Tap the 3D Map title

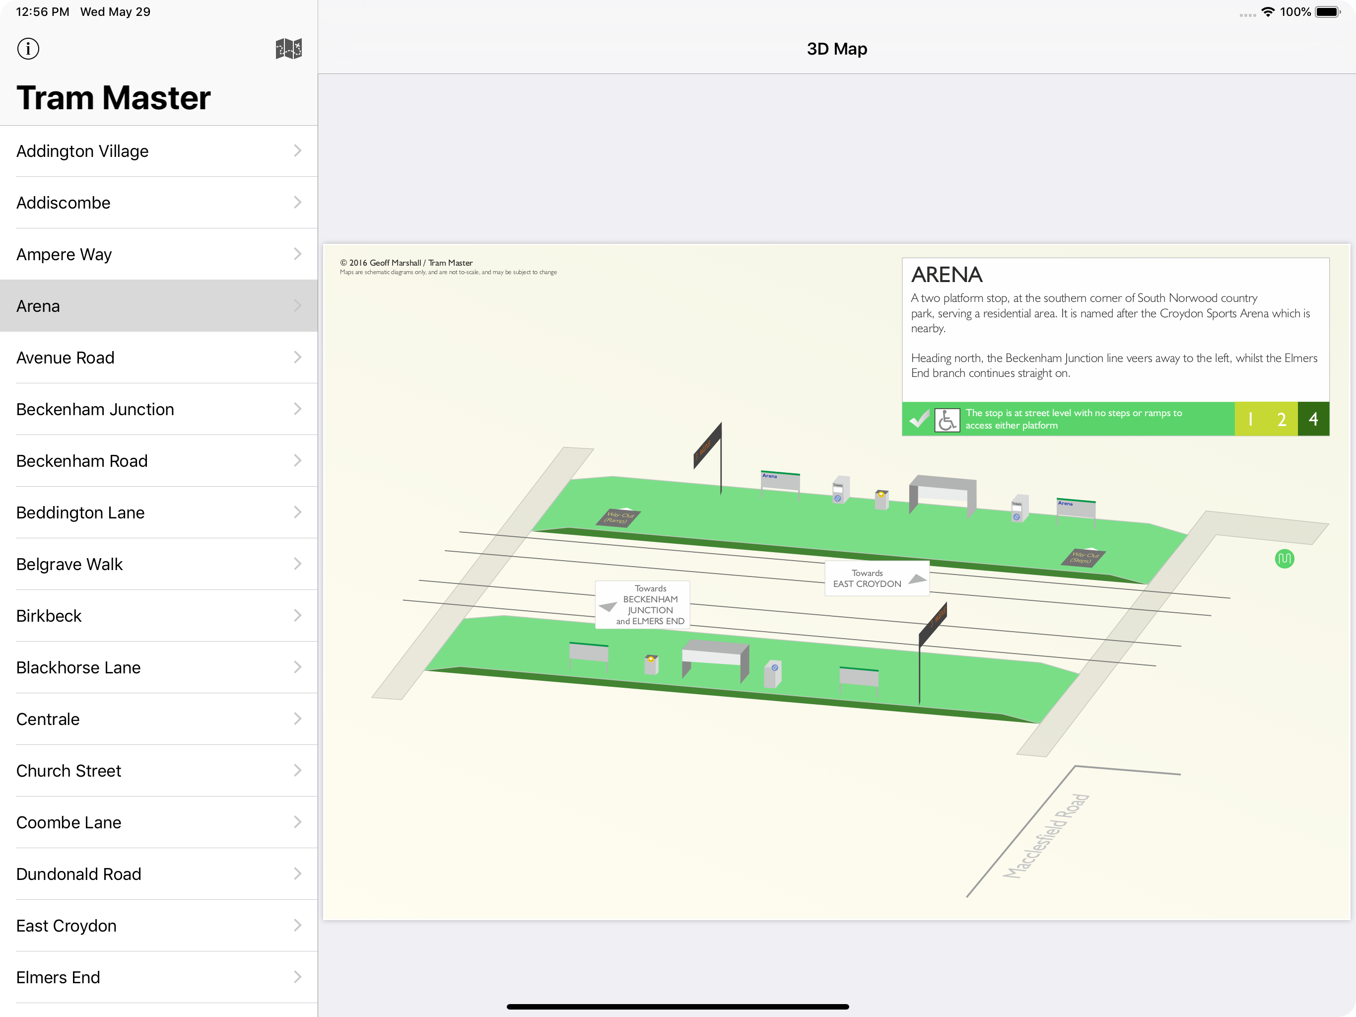click(x=837, y=49)
